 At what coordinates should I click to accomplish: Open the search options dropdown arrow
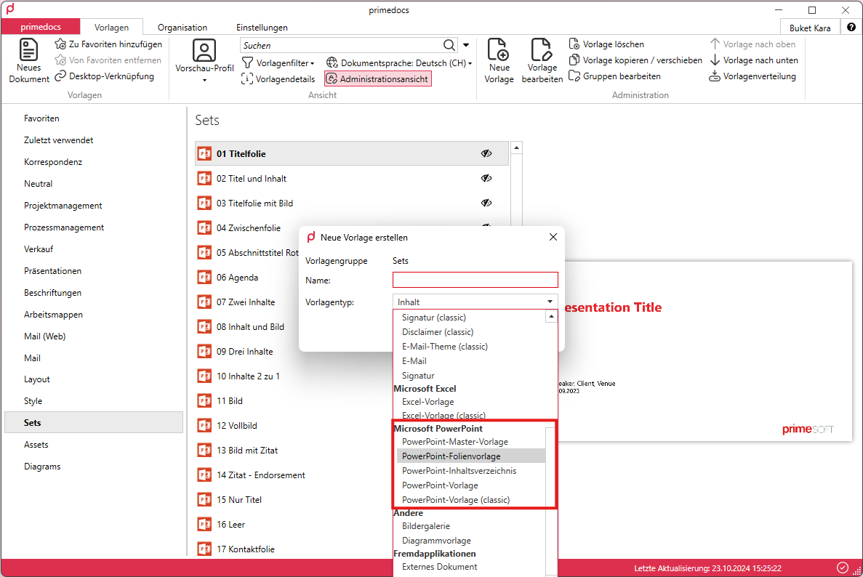tap(465, 45)
